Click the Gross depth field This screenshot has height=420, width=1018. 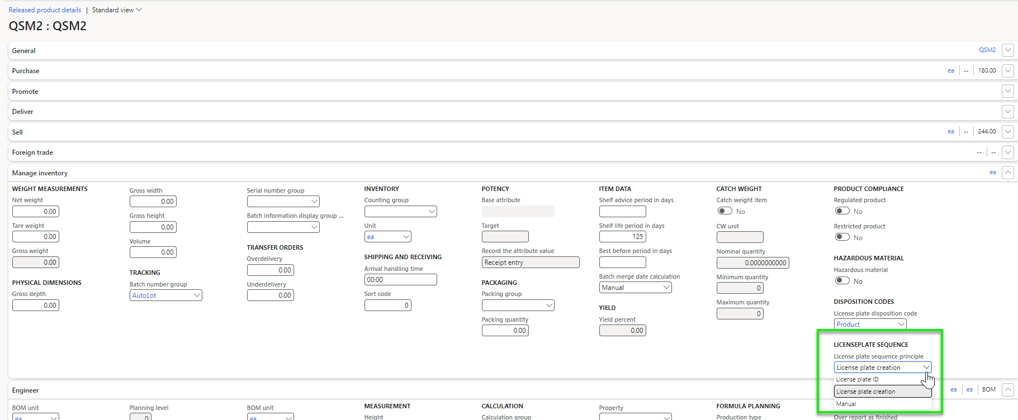coord(36,306)
